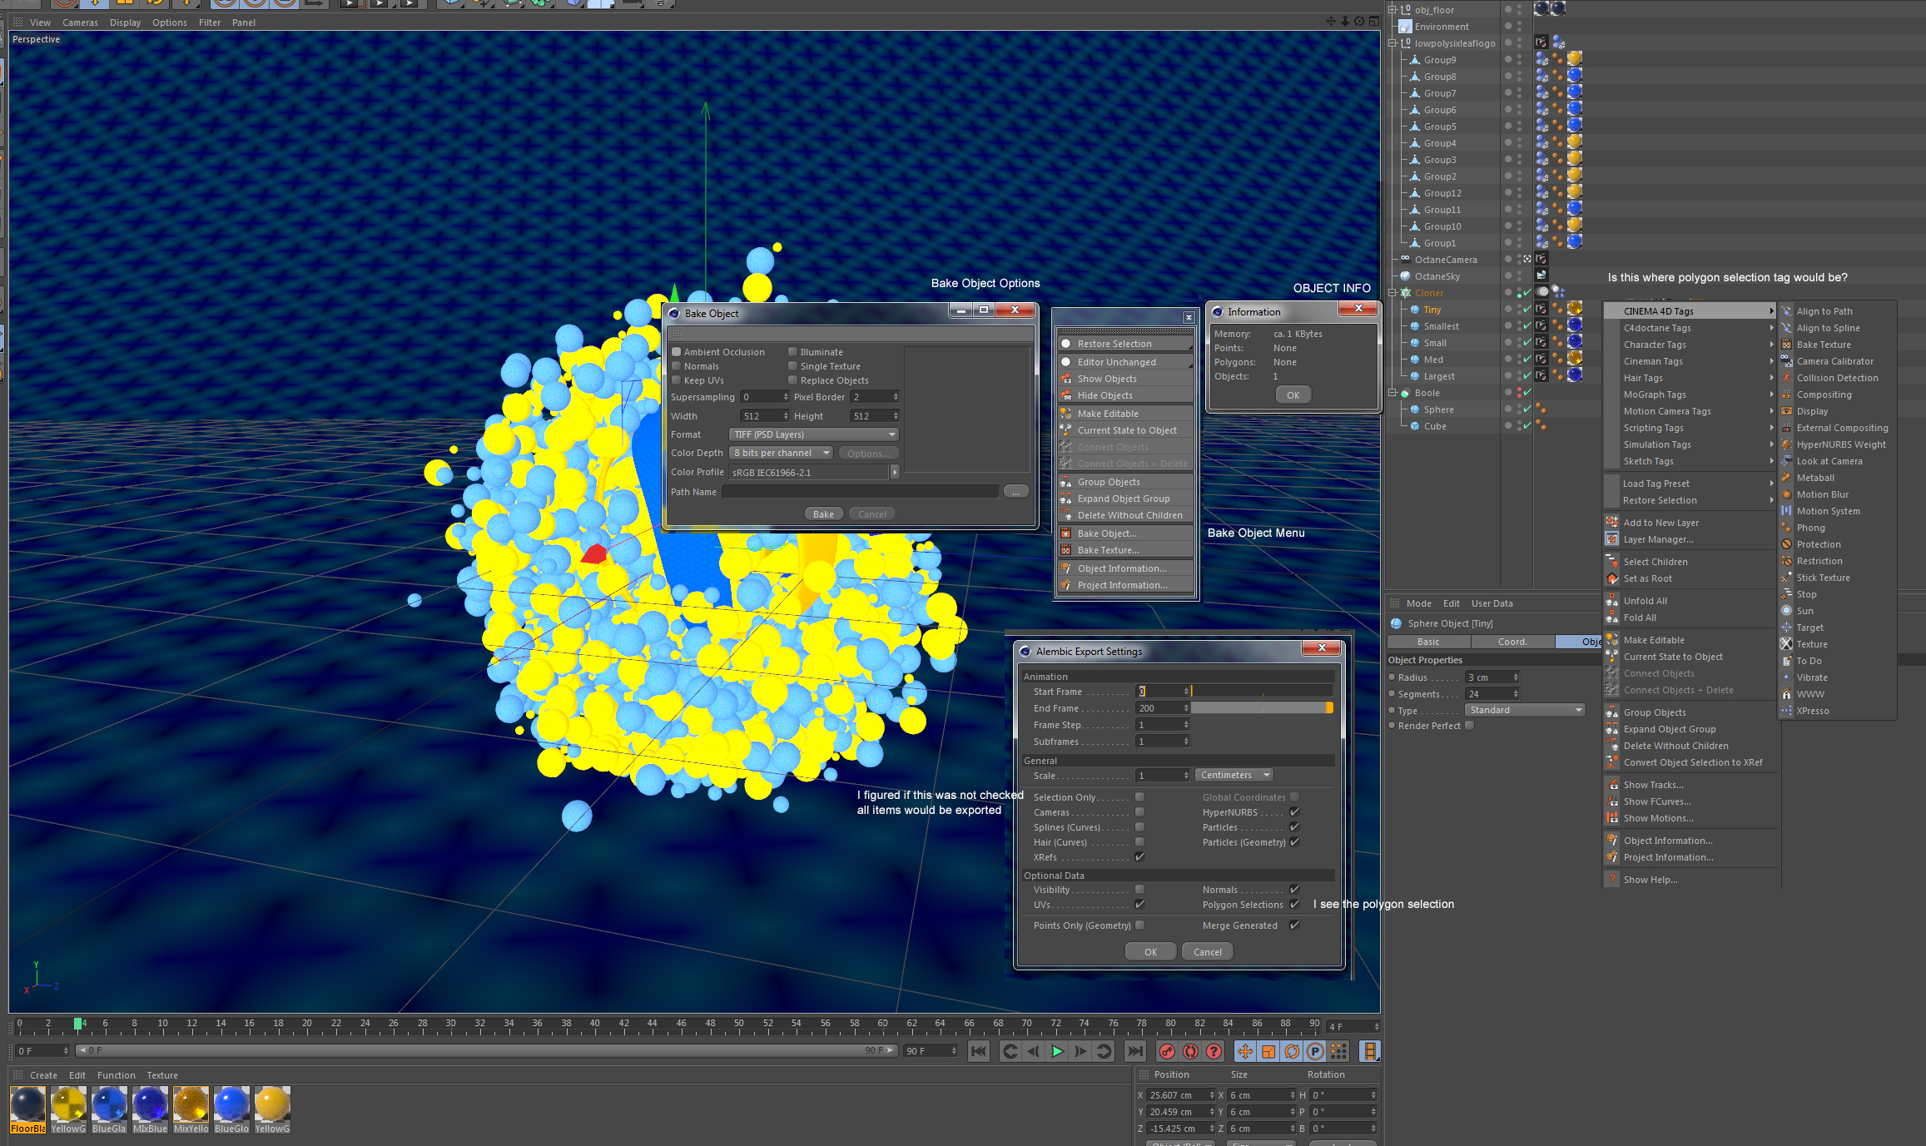Viewport: 1926px width, 1146px height.
Task: Open the Format TIFF dropdown
Action: pos(813,434)
